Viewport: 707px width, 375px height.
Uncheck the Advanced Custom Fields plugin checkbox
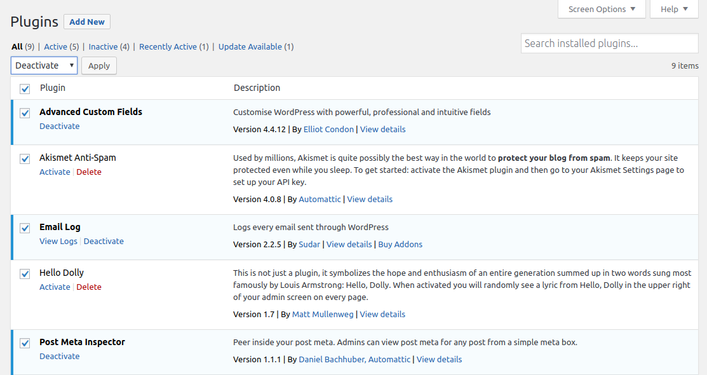click(x=25, y=113)
